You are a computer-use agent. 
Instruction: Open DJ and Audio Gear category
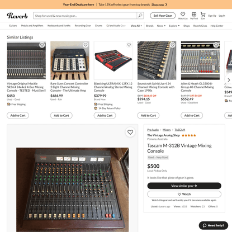(116, 26)
